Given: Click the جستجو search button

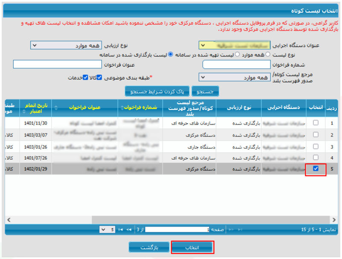Looking at the screenshot, I should coord(205,92).
